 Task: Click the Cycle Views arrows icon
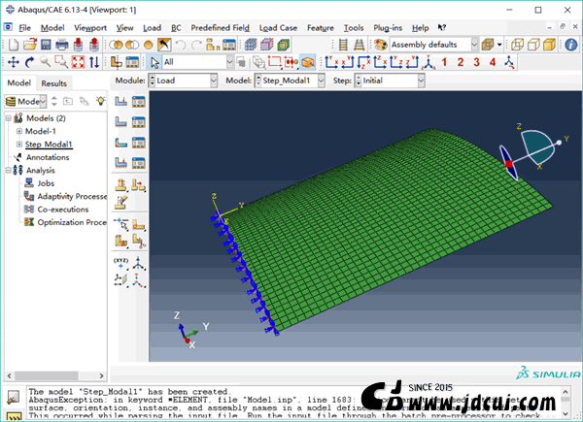[94, 62]
